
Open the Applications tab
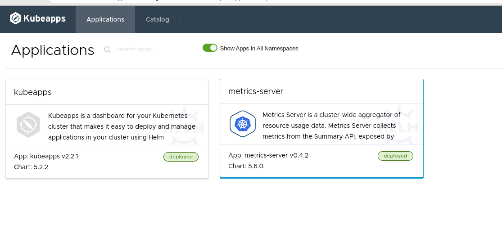point(105,19)
